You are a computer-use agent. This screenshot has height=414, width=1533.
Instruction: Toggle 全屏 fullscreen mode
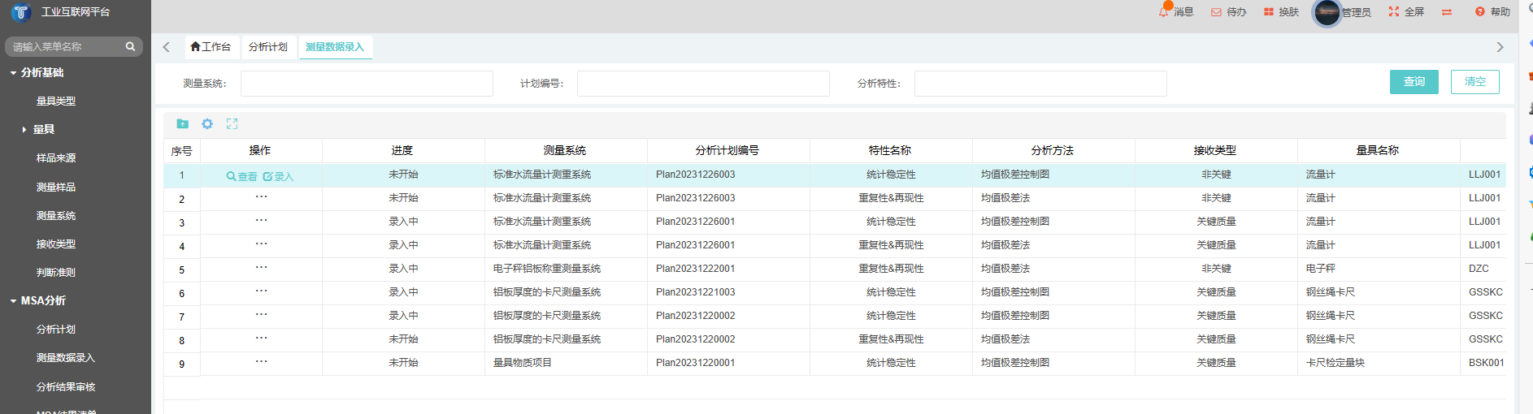coord(1406,12)
